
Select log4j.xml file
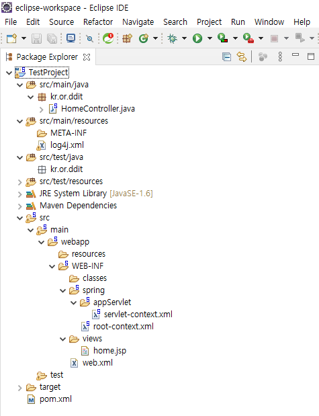pyautogui.click(x=67, y=145)
